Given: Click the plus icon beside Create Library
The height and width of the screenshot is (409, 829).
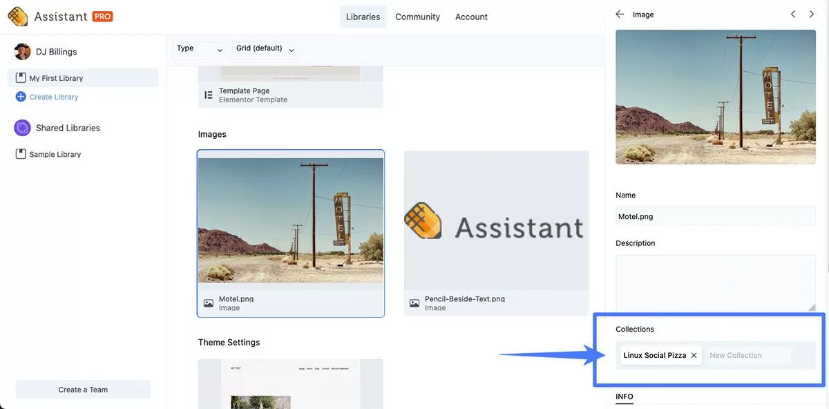Looking at the screenshot, I should click(21, 97).
